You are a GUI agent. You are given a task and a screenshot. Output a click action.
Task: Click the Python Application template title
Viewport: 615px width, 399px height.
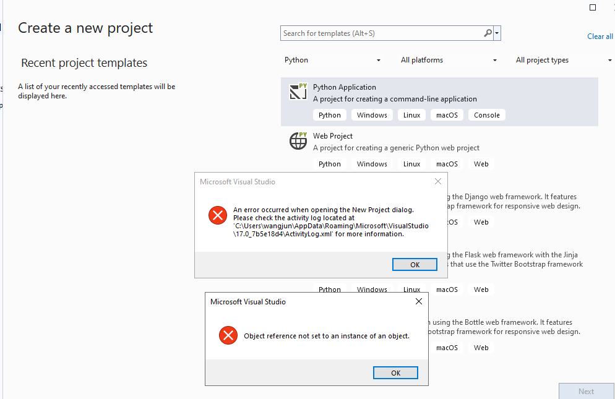(345, 87)
